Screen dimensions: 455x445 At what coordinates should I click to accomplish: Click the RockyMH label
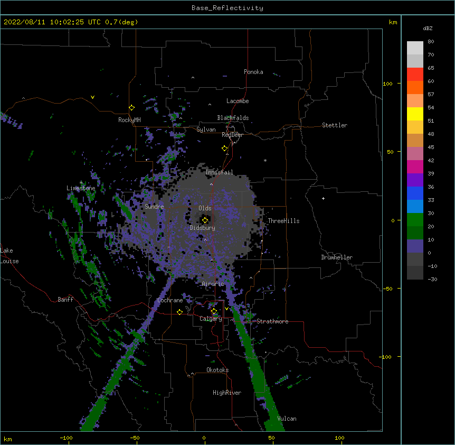click(x=129, y=120)
